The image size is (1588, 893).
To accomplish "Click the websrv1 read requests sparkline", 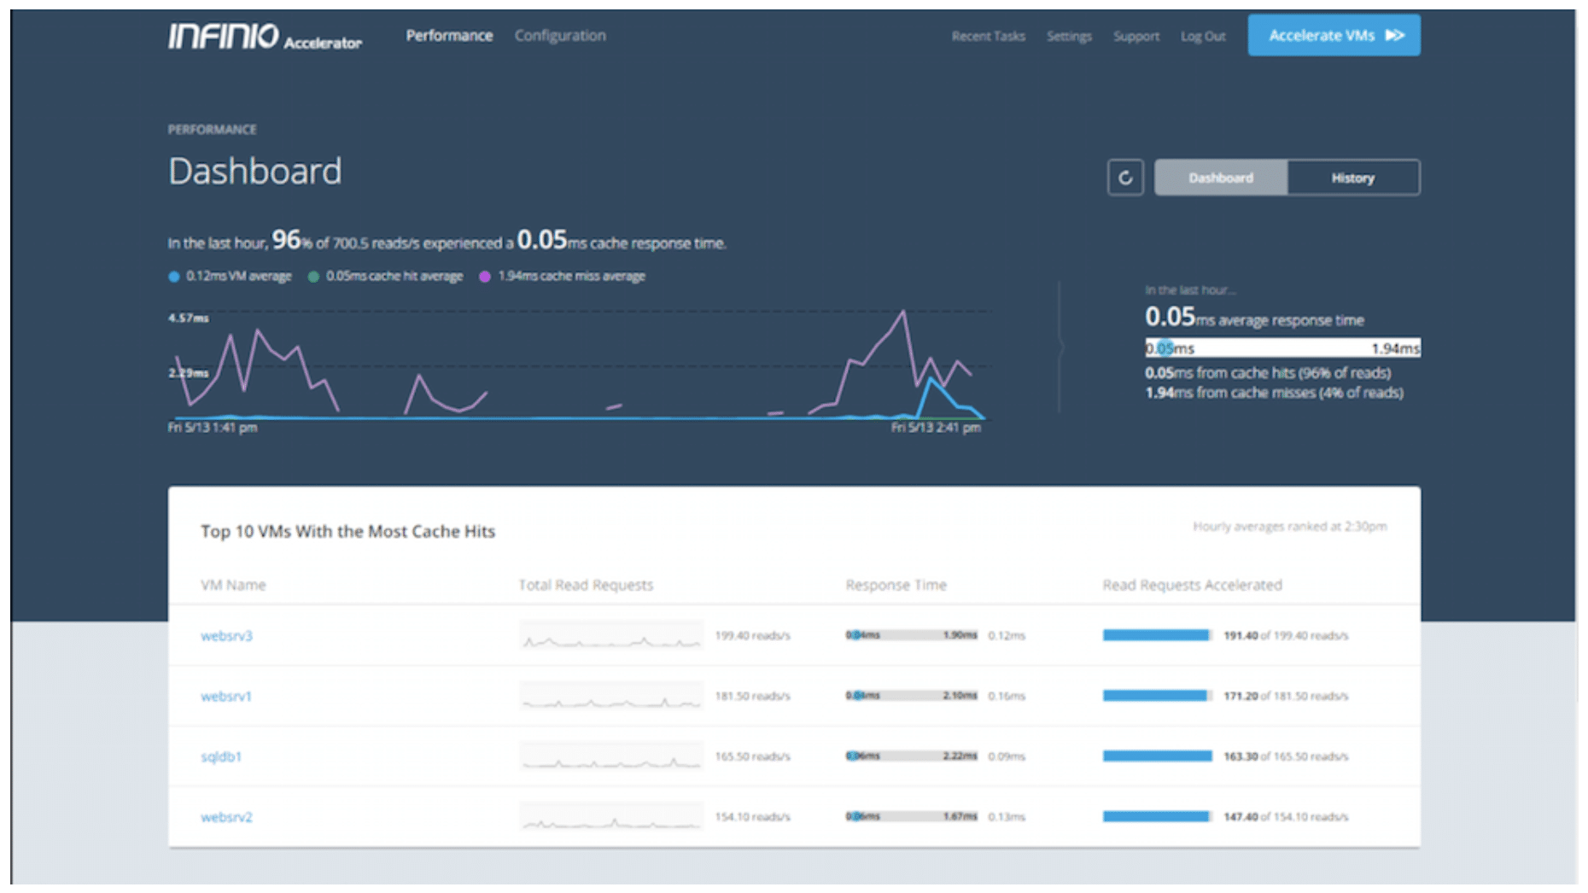I will click(610, 697).
